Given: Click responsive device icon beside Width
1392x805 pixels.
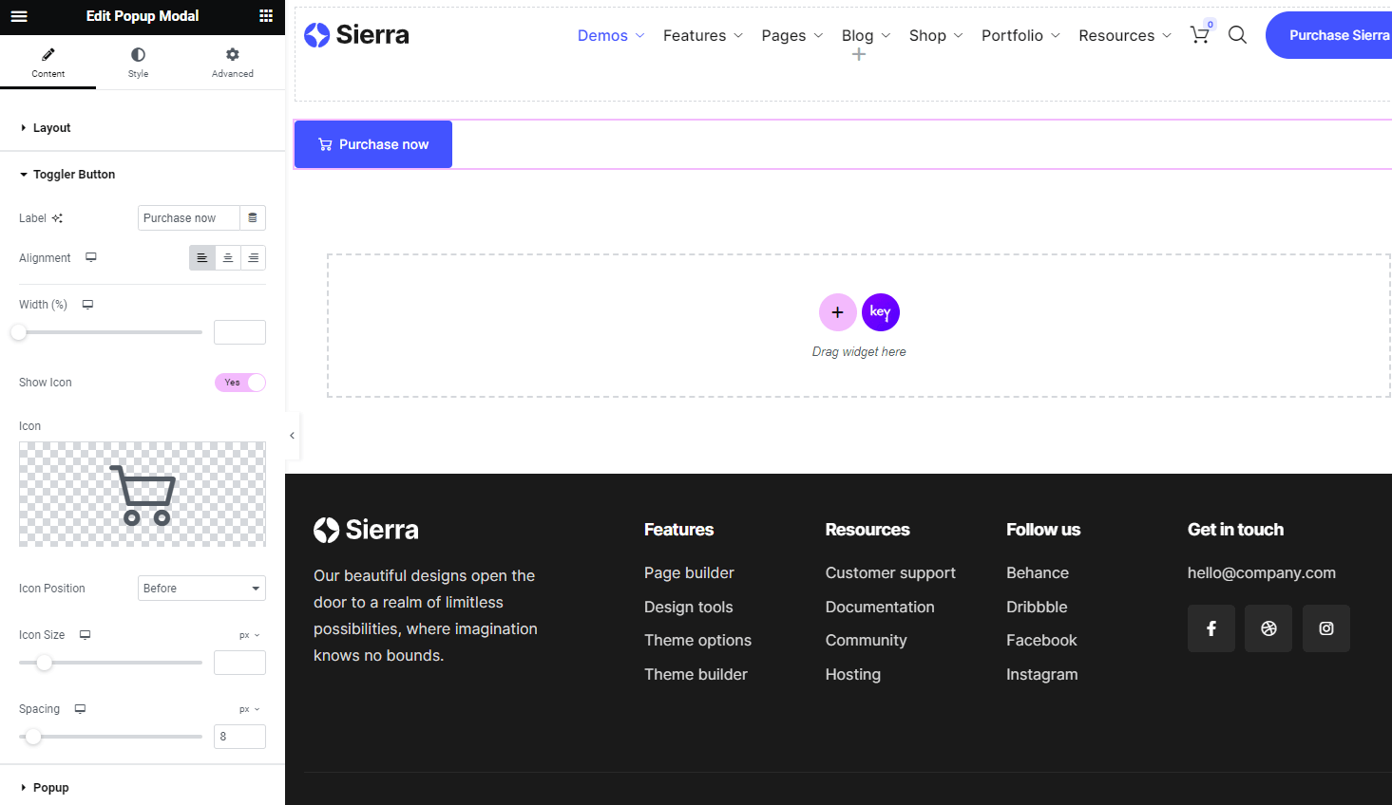Looking at the screenshot, I should point(87,305).
